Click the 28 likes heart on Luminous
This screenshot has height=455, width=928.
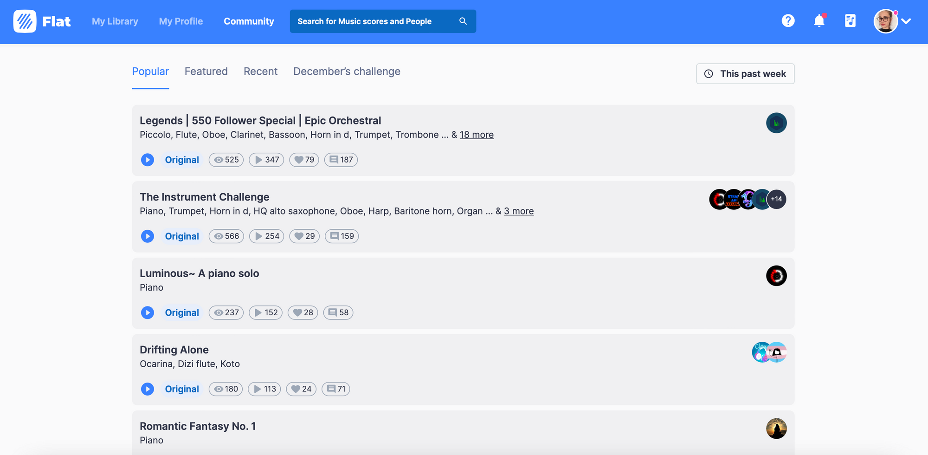[x=303, y=312]
